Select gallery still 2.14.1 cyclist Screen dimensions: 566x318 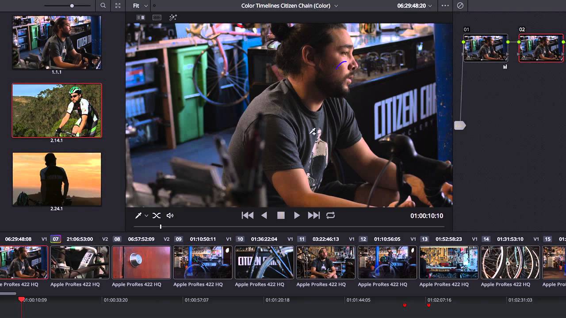pos(57,110)
